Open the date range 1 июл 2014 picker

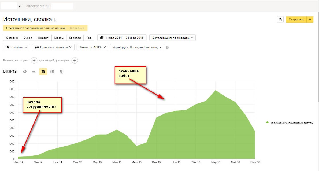click(122, 38)
